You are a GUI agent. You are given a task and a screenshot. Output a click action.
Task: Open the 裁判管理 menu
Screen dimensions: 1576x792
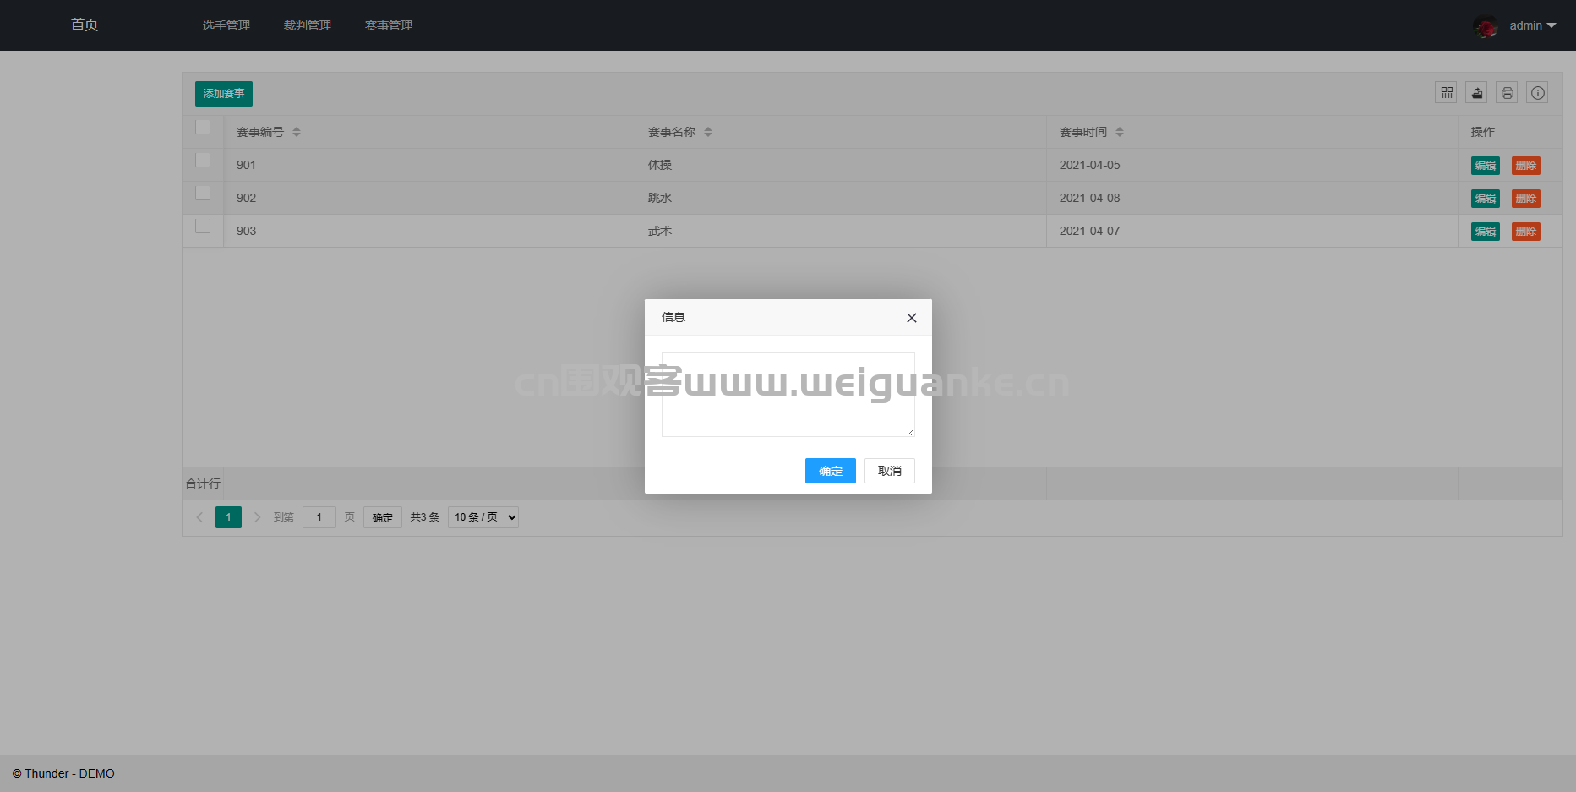[x=308, y=25]
